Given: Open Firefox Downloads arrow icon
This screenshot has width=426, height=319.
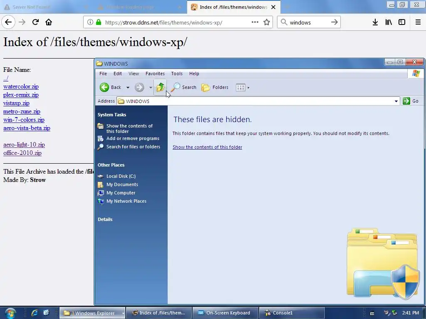Looking at the screenshot, I should click(x=375, y=22).
